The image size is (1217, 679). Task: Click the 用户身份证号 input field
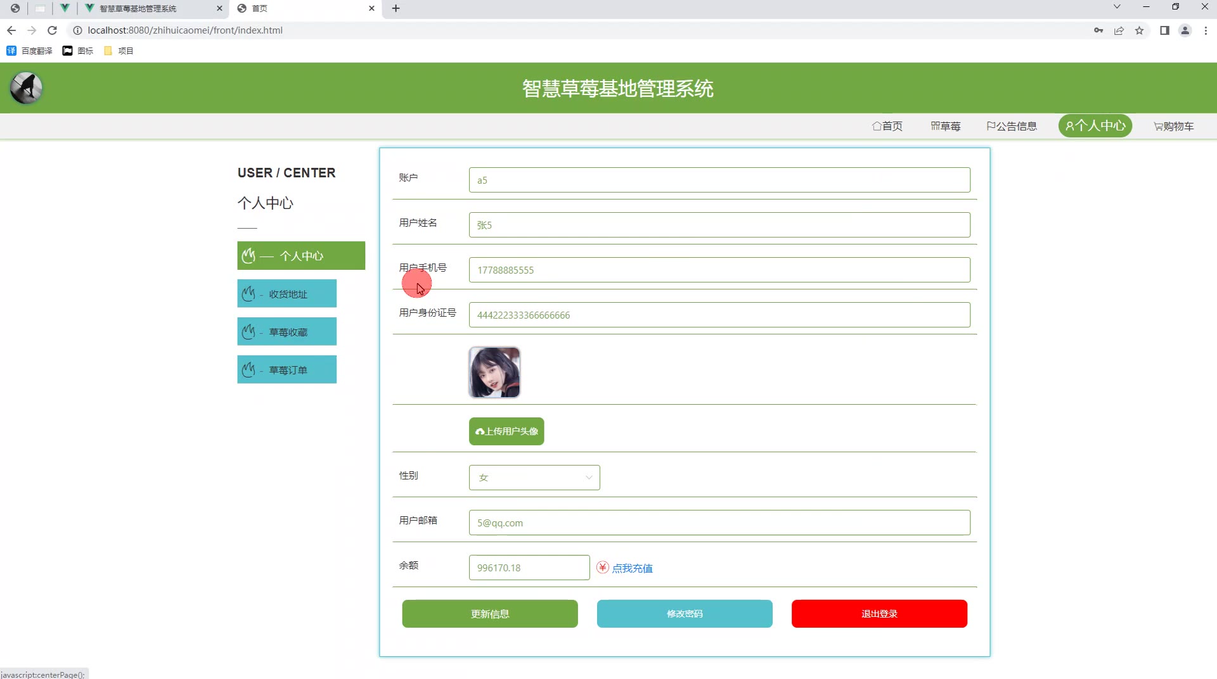[719, 315]
